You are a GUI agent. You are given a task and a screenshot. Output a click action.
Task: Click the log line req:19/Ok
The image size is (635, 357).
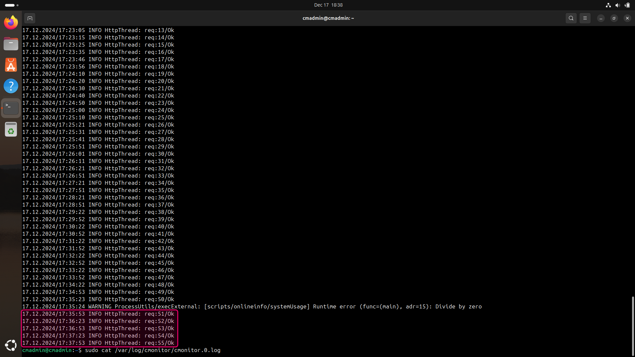click(98, 74)
